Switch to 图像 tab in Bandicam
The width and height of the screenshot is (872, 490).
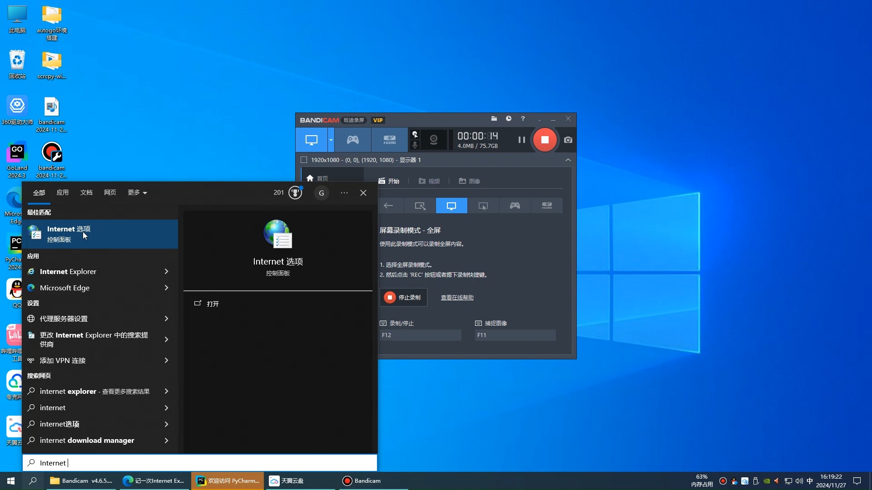tap(470, 181)
